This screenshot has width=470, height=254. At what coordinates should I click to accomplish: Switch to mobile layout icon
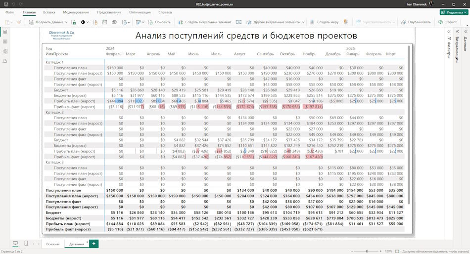pyautogui.click(x=26, y=244)
